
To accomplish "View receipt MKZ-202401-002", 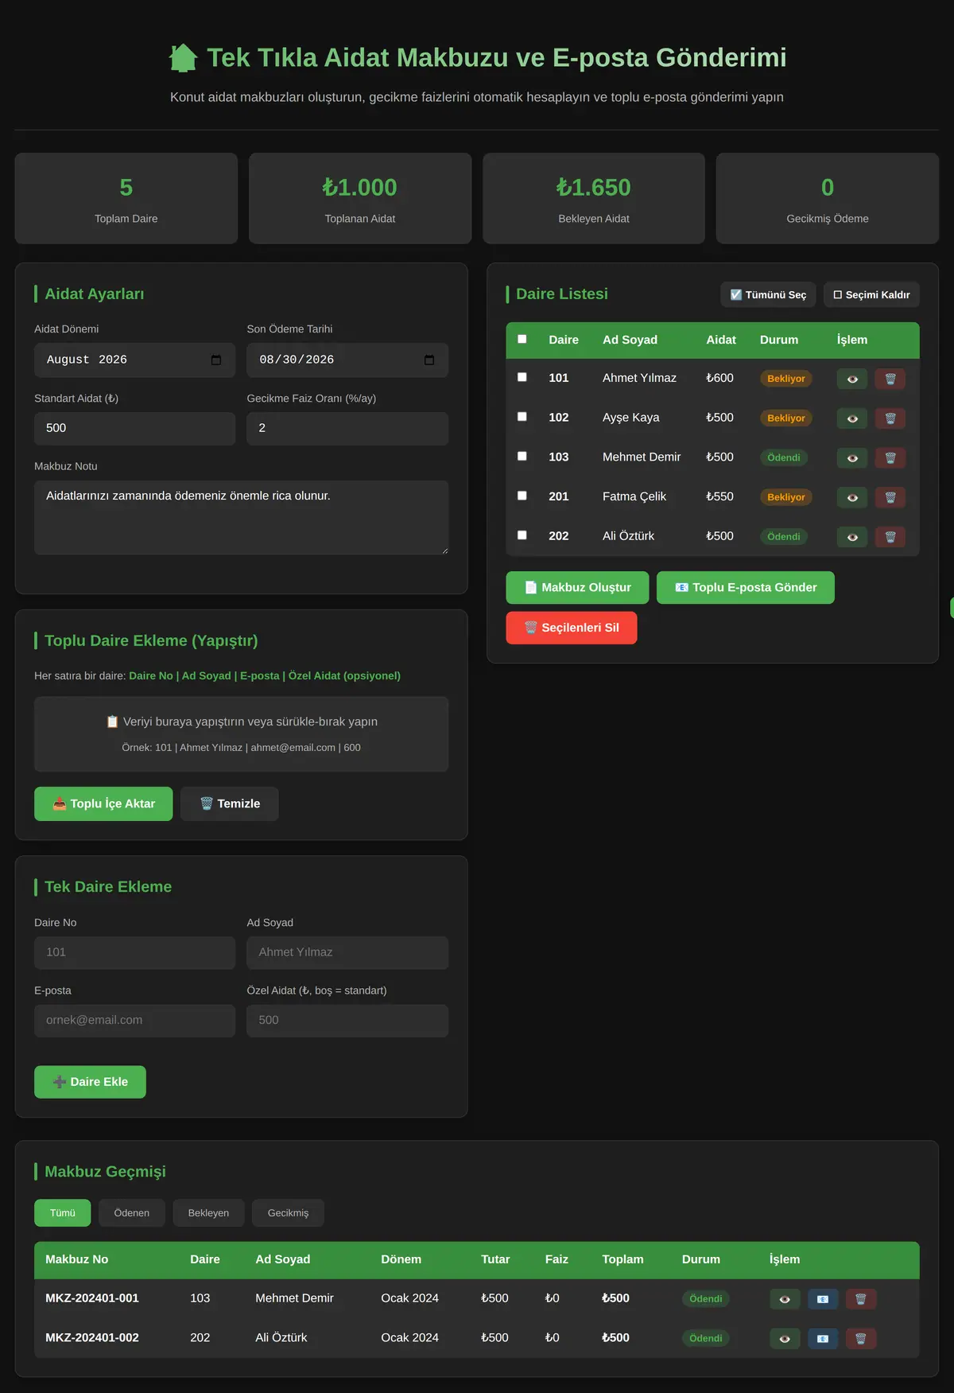I will coord(785,1339).
